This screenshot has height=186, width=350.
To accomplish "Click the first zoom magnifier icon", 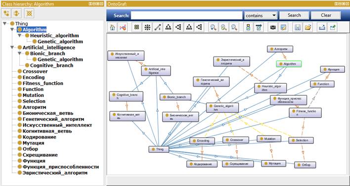I will tap(213, 27).
